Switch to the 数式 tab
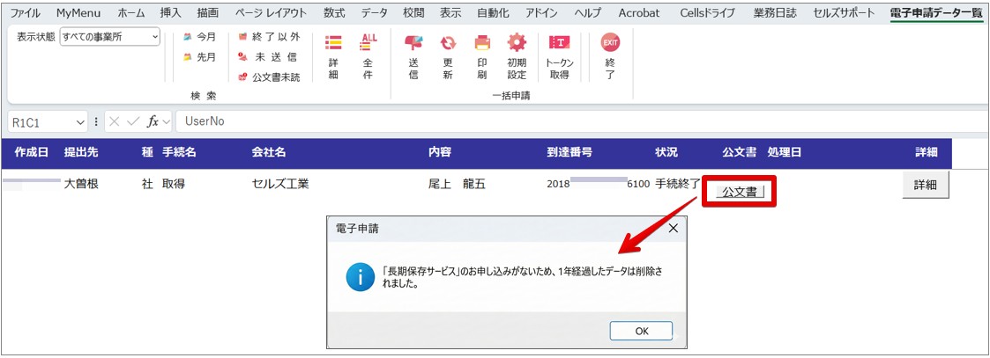 pyautogui.click(x=334, y=12)
